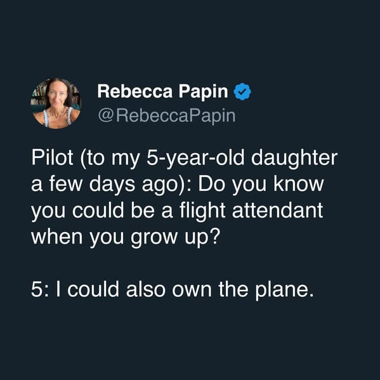Click the line "when you grow up?"
Image resolution: width=380 pixels, height=380 pixels.
pos(126,238)
